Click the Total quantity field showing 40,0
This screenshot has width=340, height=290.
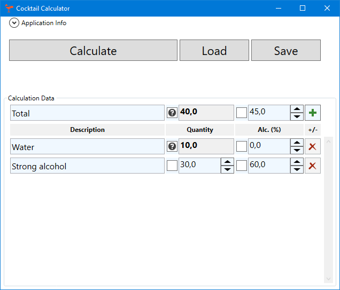pos(206,113)
